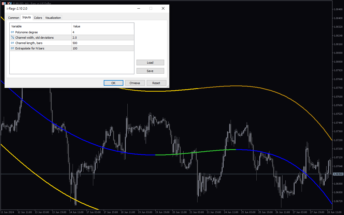This screenshot has height=215, width=344.
Task: Click the Value column header
Action: [103, 26]
